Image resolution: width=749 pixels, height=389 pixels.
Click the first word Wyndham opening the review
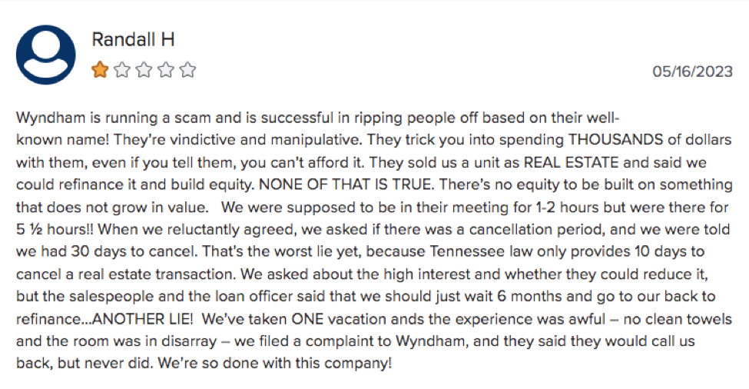44,118
